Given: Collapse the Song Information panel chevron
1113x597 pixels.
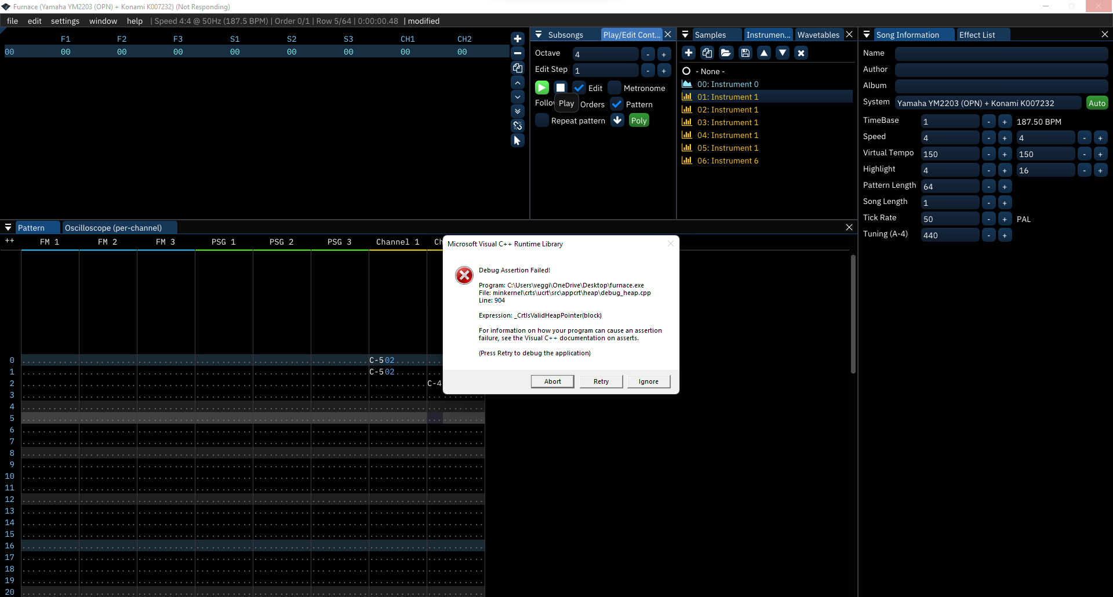Looking at the screenshot, I should coord(867,34).
